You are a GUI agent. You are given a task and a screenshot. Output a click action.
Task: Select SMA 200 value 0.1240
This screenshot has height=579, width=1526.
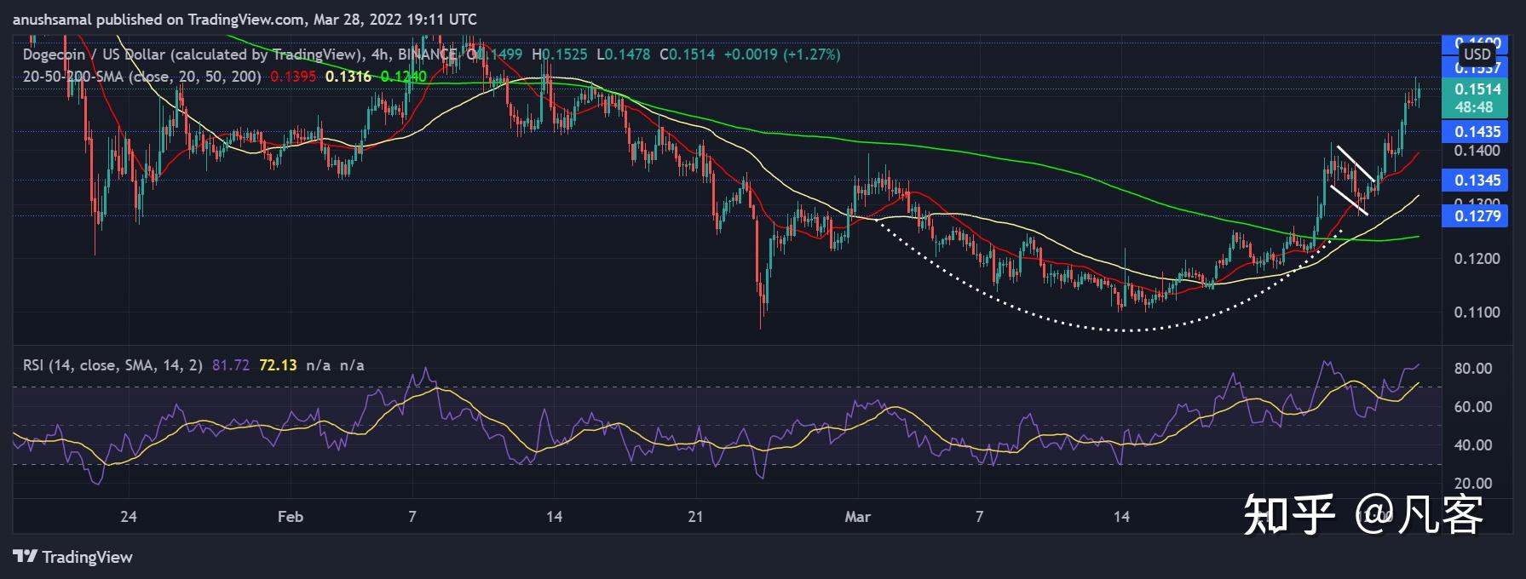click(404, 77)
